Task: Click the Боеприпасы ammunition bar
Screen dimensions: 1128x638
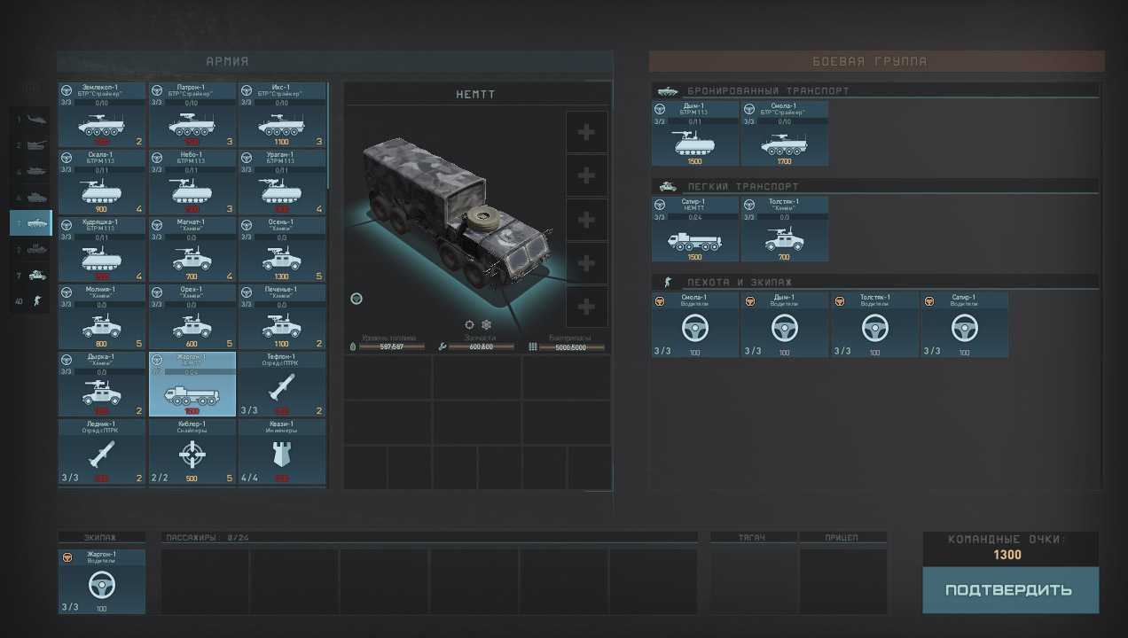Action: click(x=572, y=346)
